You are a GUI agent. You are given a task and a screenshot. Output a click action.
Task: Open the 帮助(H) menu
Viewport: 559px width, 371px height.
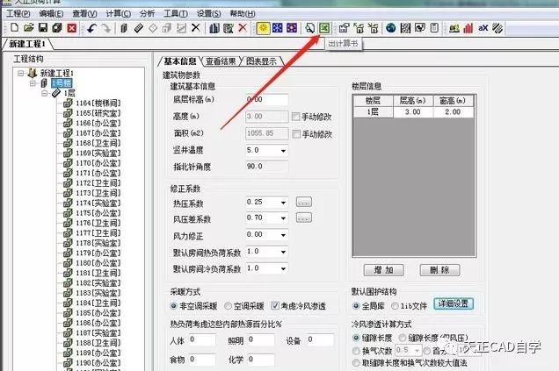click(x=242, y=13)
